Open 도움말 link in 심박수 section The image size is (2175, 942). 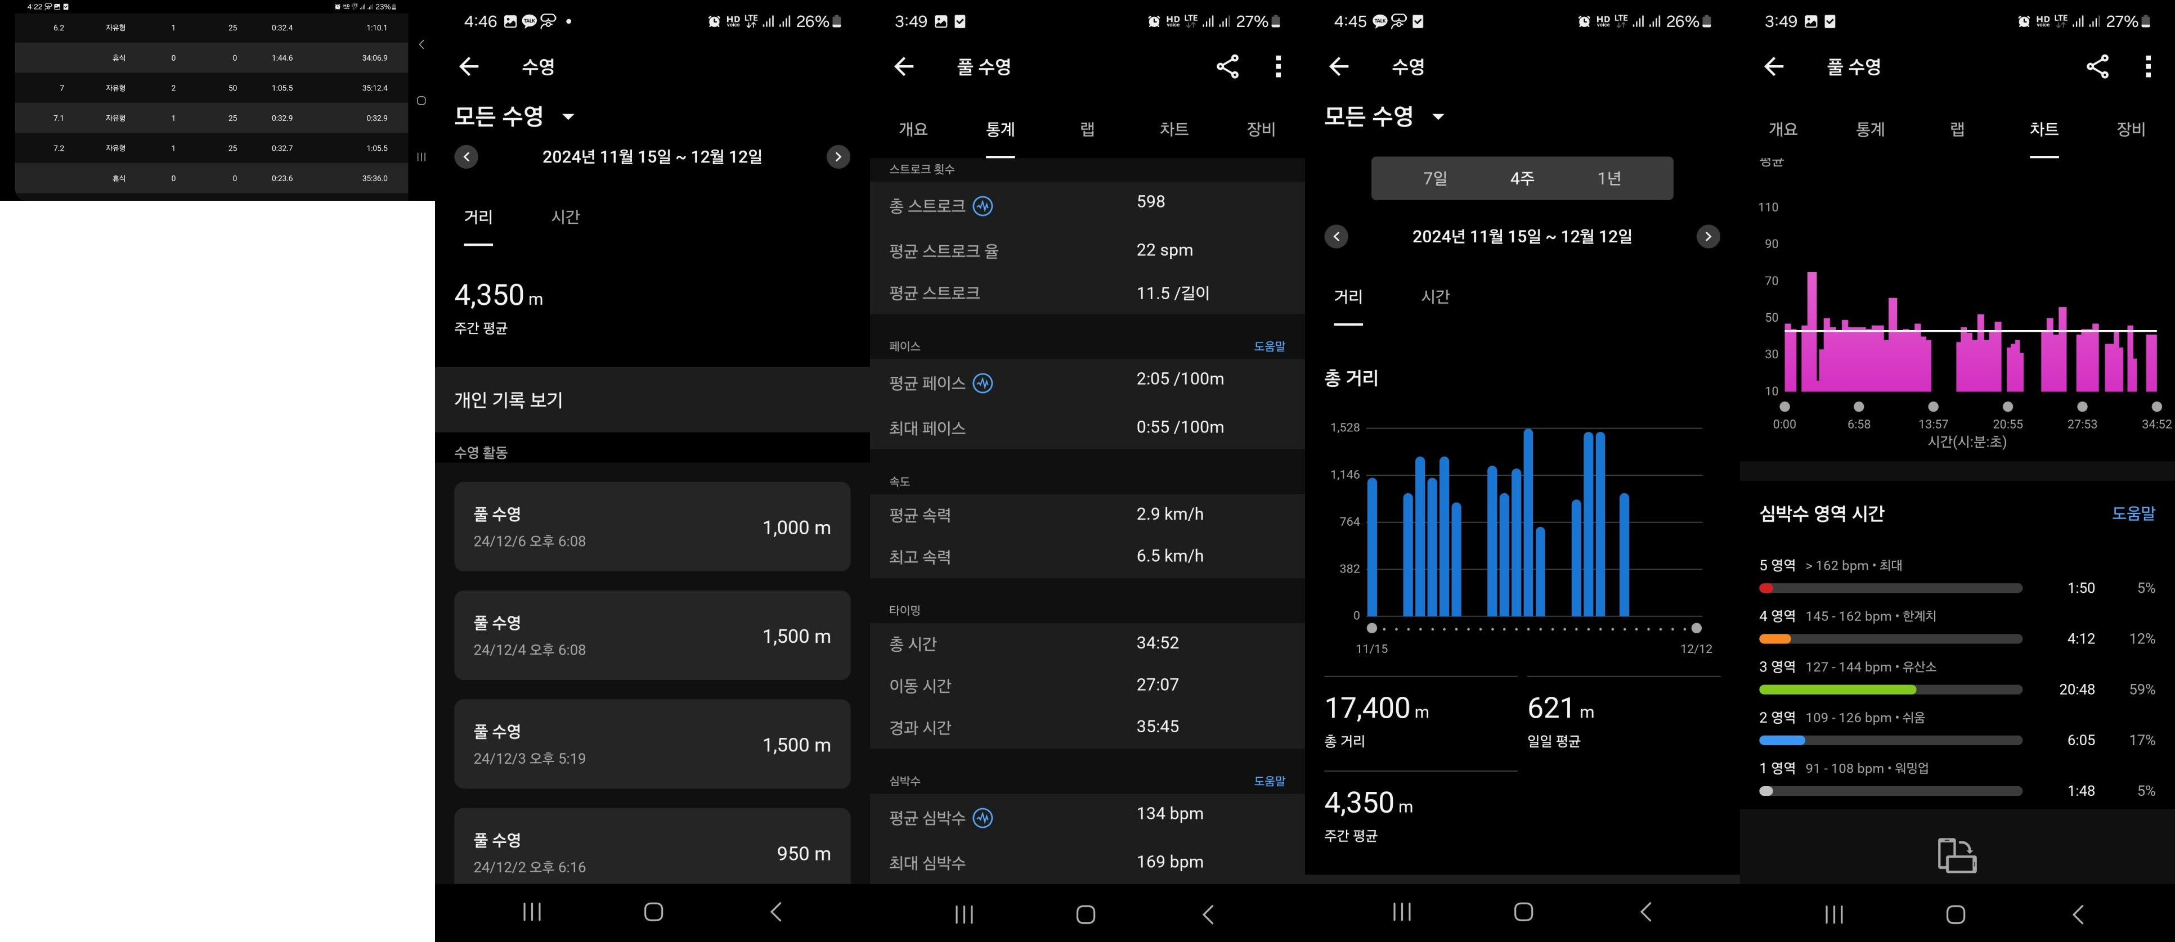click(1270, 782)
